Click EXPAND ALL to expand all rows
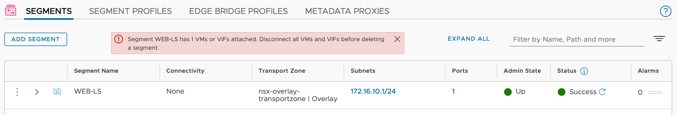677x115 pixels. click(x=469, y=39)
